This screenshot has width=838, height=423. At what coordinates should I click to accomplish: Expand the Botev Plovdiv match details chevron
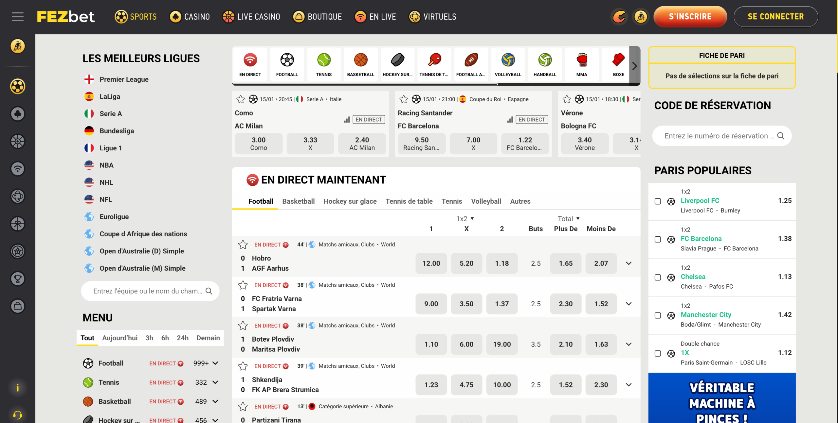(x=628, y=344)
